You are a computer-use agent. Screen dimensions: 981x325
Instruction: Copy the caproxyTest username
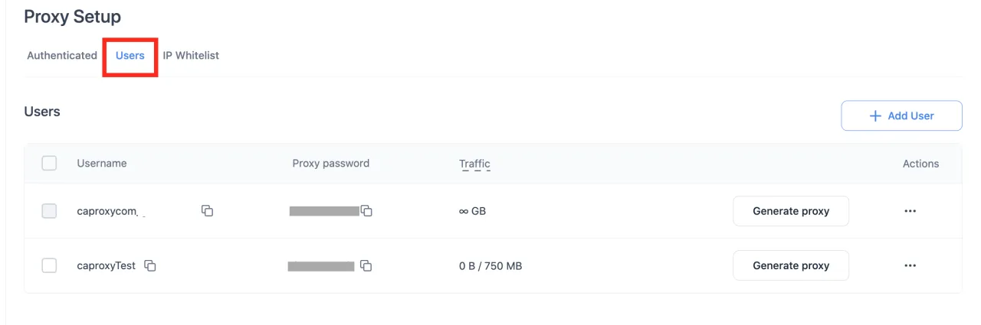[150, 266]
